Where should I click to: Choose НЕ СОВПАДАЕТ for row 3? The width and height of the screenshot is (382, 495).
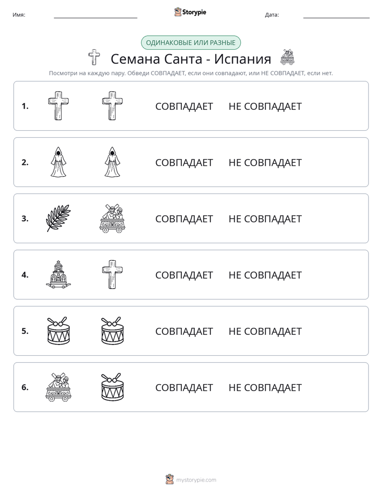(265, 219)
